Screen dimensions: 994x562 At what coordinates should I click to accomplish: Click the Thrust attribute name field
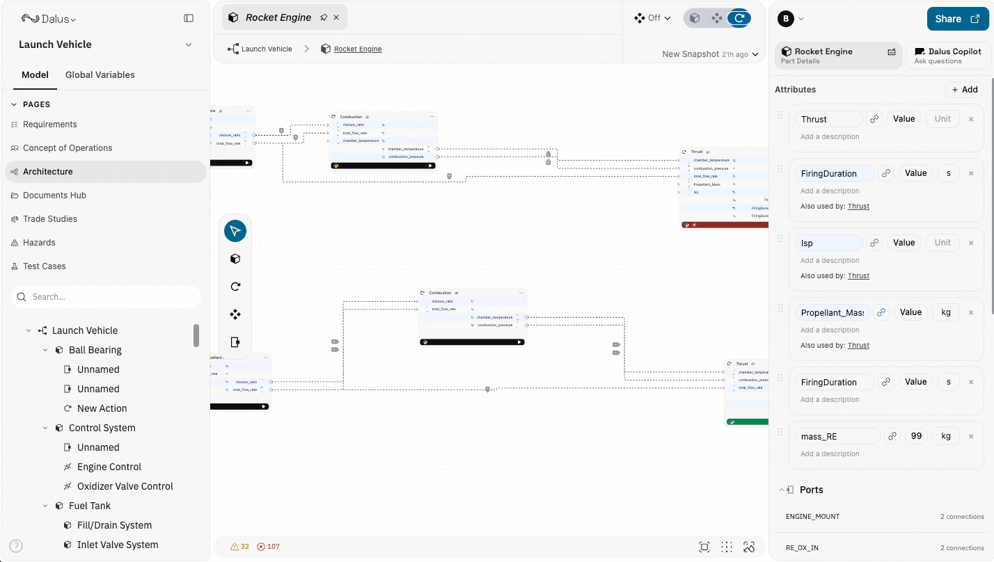pos(829,119)
